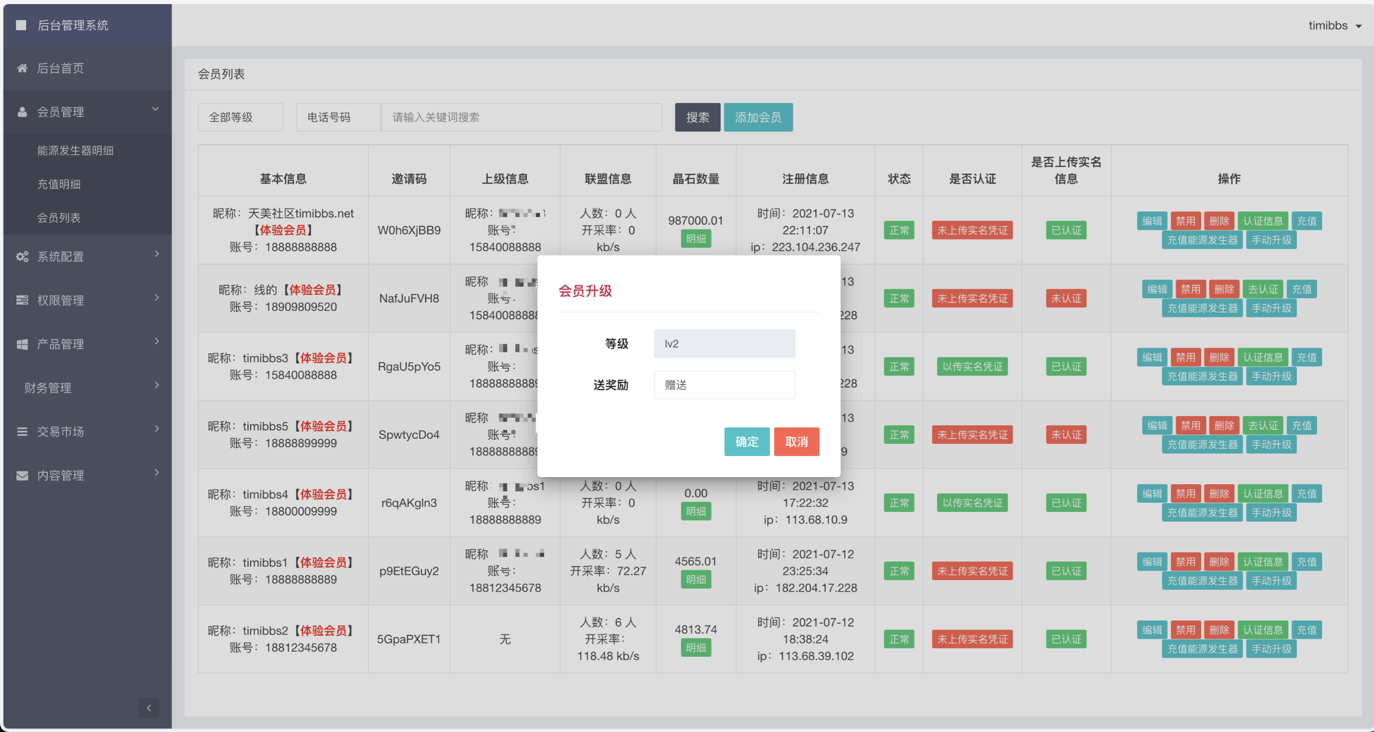This screenshot has height=732, width=1374.
Task: Open the timibbs user dropdown
Action: click(x=1335, y=26)
